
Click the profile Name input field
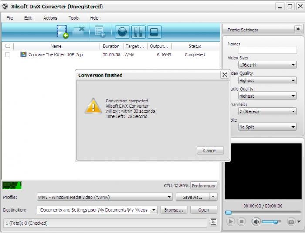click(267, 50)
